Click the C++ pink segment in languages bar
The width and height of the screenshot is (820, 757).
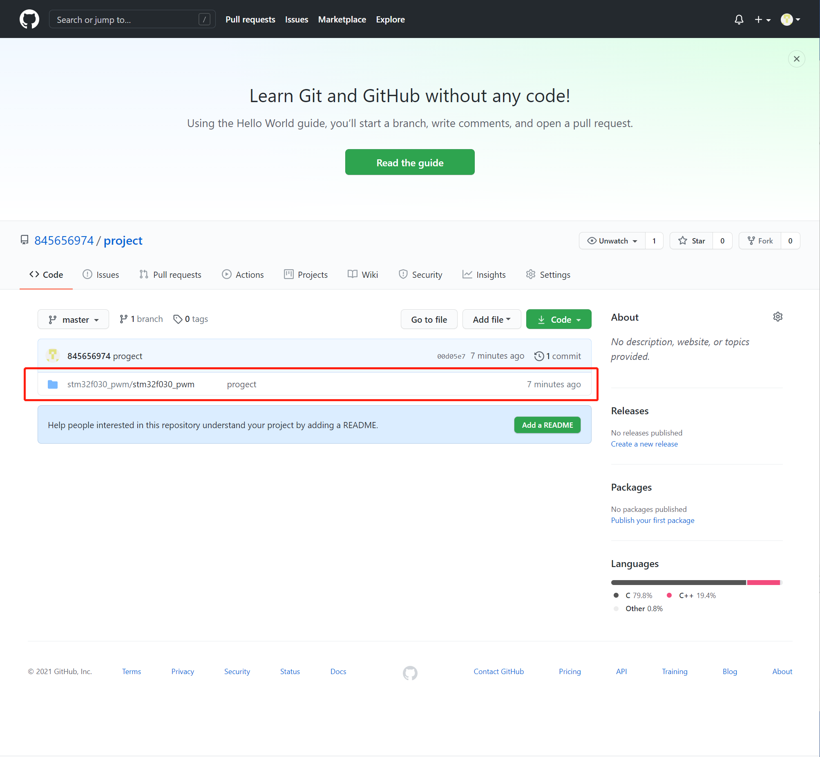(x=763, y=583)
